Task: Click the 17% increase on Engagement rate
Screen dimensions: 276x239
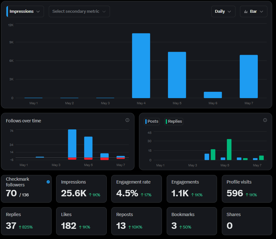Action: coord(146,195)
